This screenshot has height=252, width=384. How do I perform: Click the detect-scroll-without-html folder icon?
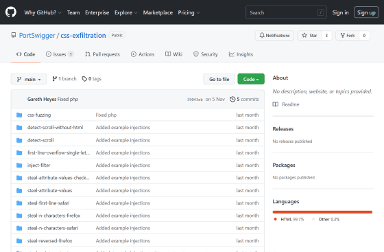(x=19, y=128)
